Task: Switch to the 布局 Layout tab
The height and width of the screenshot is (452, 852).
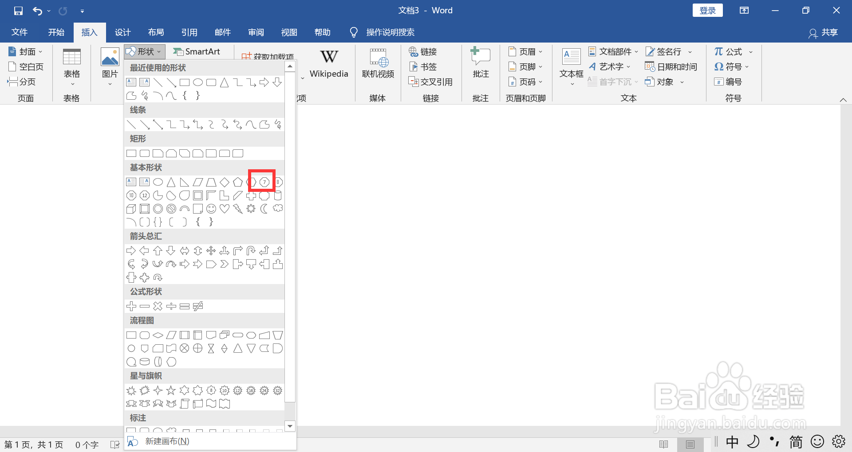Action: point(156,32)
